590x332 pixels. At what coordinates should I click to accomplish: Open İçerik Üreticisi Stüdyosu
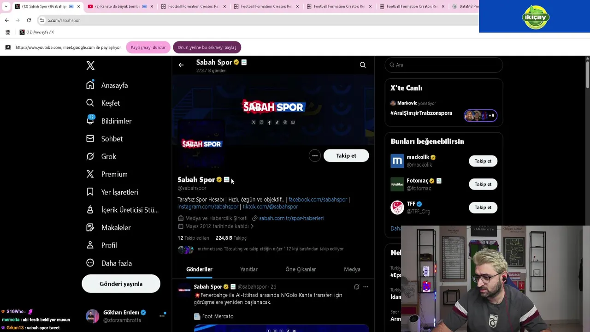122,210
